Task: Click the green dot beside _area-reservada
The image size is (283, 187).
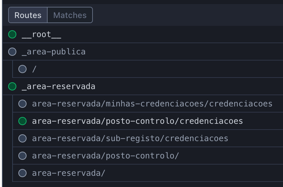Action: point(12,86)
